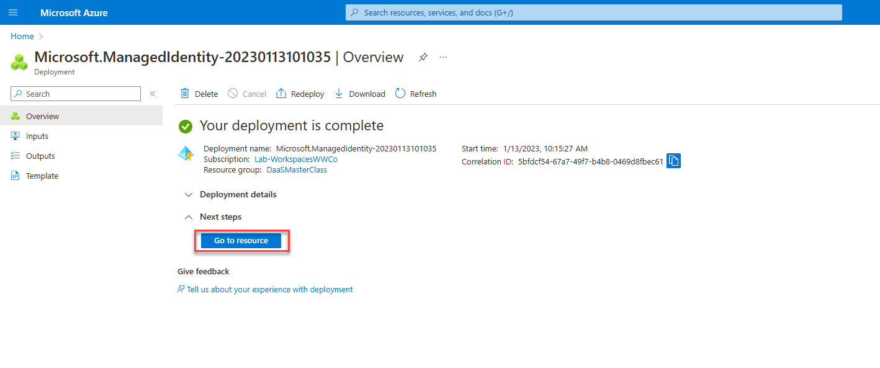
Task: Redeploy using the toolbar button
Action: (x=300, y=94)
